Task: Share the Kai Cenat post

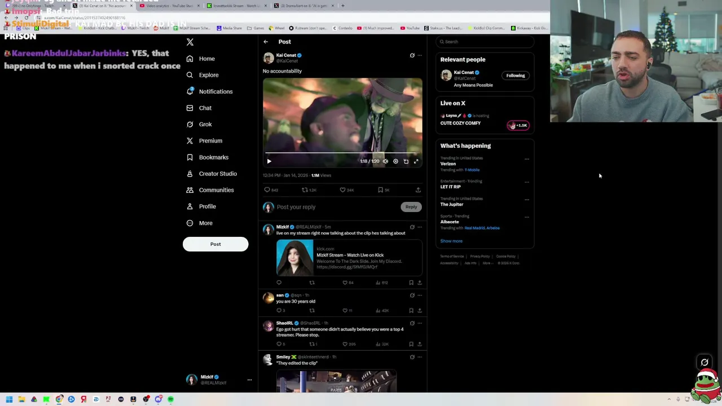Action: (418, 190)
